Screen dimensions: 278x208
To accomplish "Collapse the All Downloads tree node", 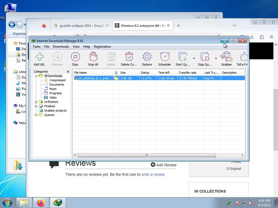I will click(36, 76).
